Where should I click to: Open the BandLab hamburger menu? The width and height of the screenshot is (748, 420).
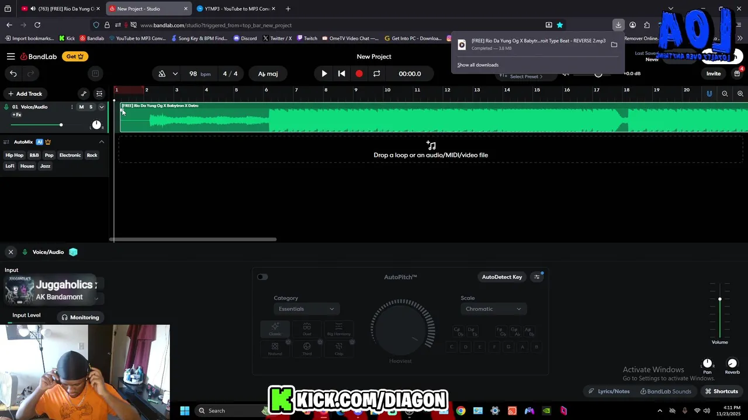[x=11, y=57]
